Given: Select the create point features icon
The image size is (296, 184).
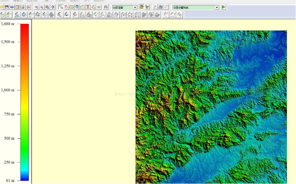Looking at the screenshot, I should (x=59, y=15).
